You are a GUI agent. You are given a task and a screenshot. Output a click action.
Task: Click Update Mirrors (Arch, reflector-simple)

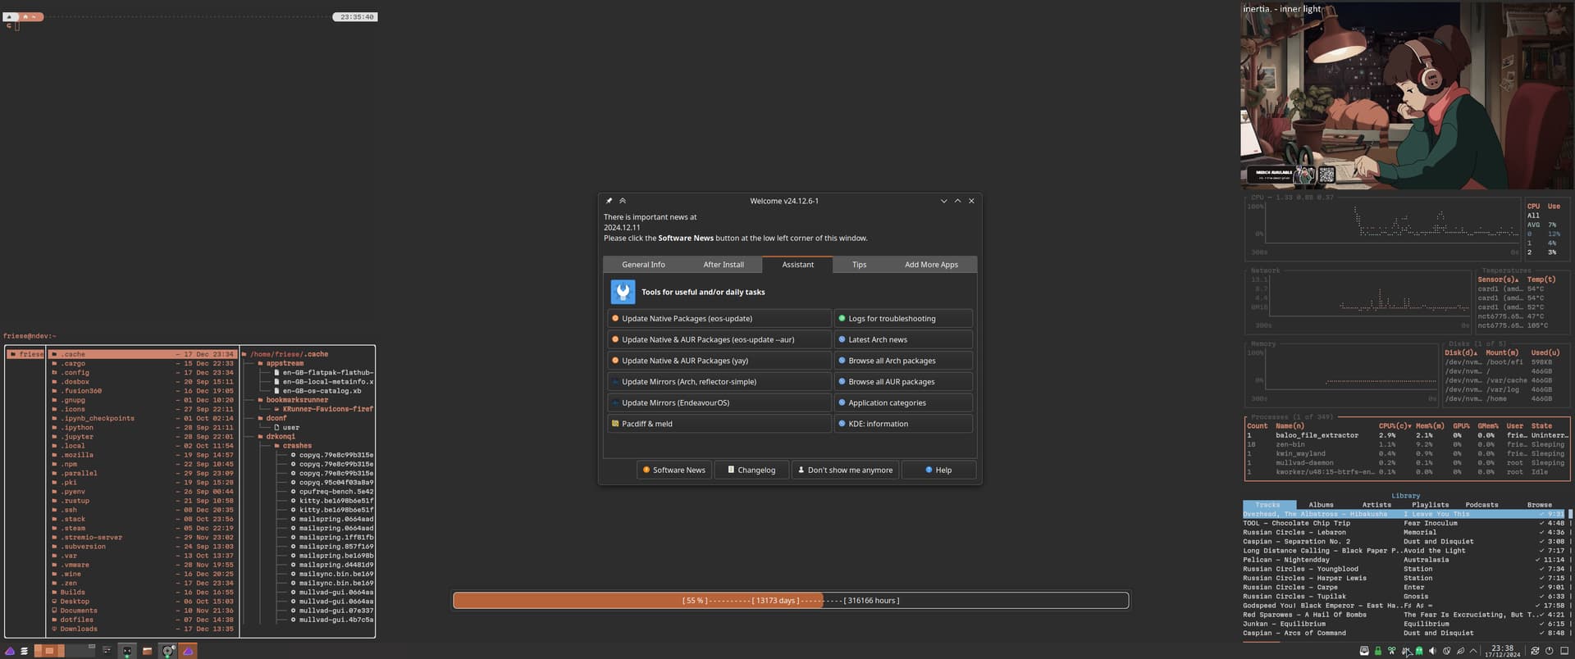(719, 382)
